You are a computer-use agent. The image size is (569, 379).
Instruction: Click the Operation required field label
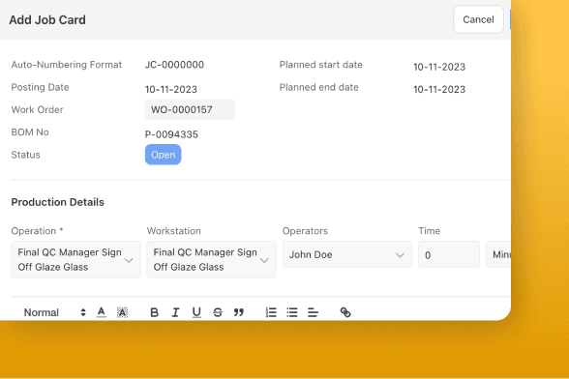(37, 231)
